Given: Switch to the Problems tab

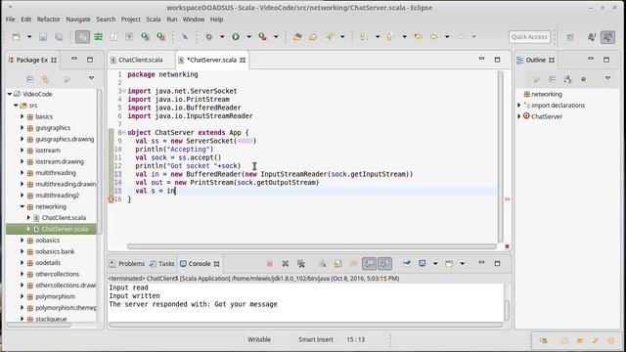Looking at the screenshot, I should click(x=127, y=264).
